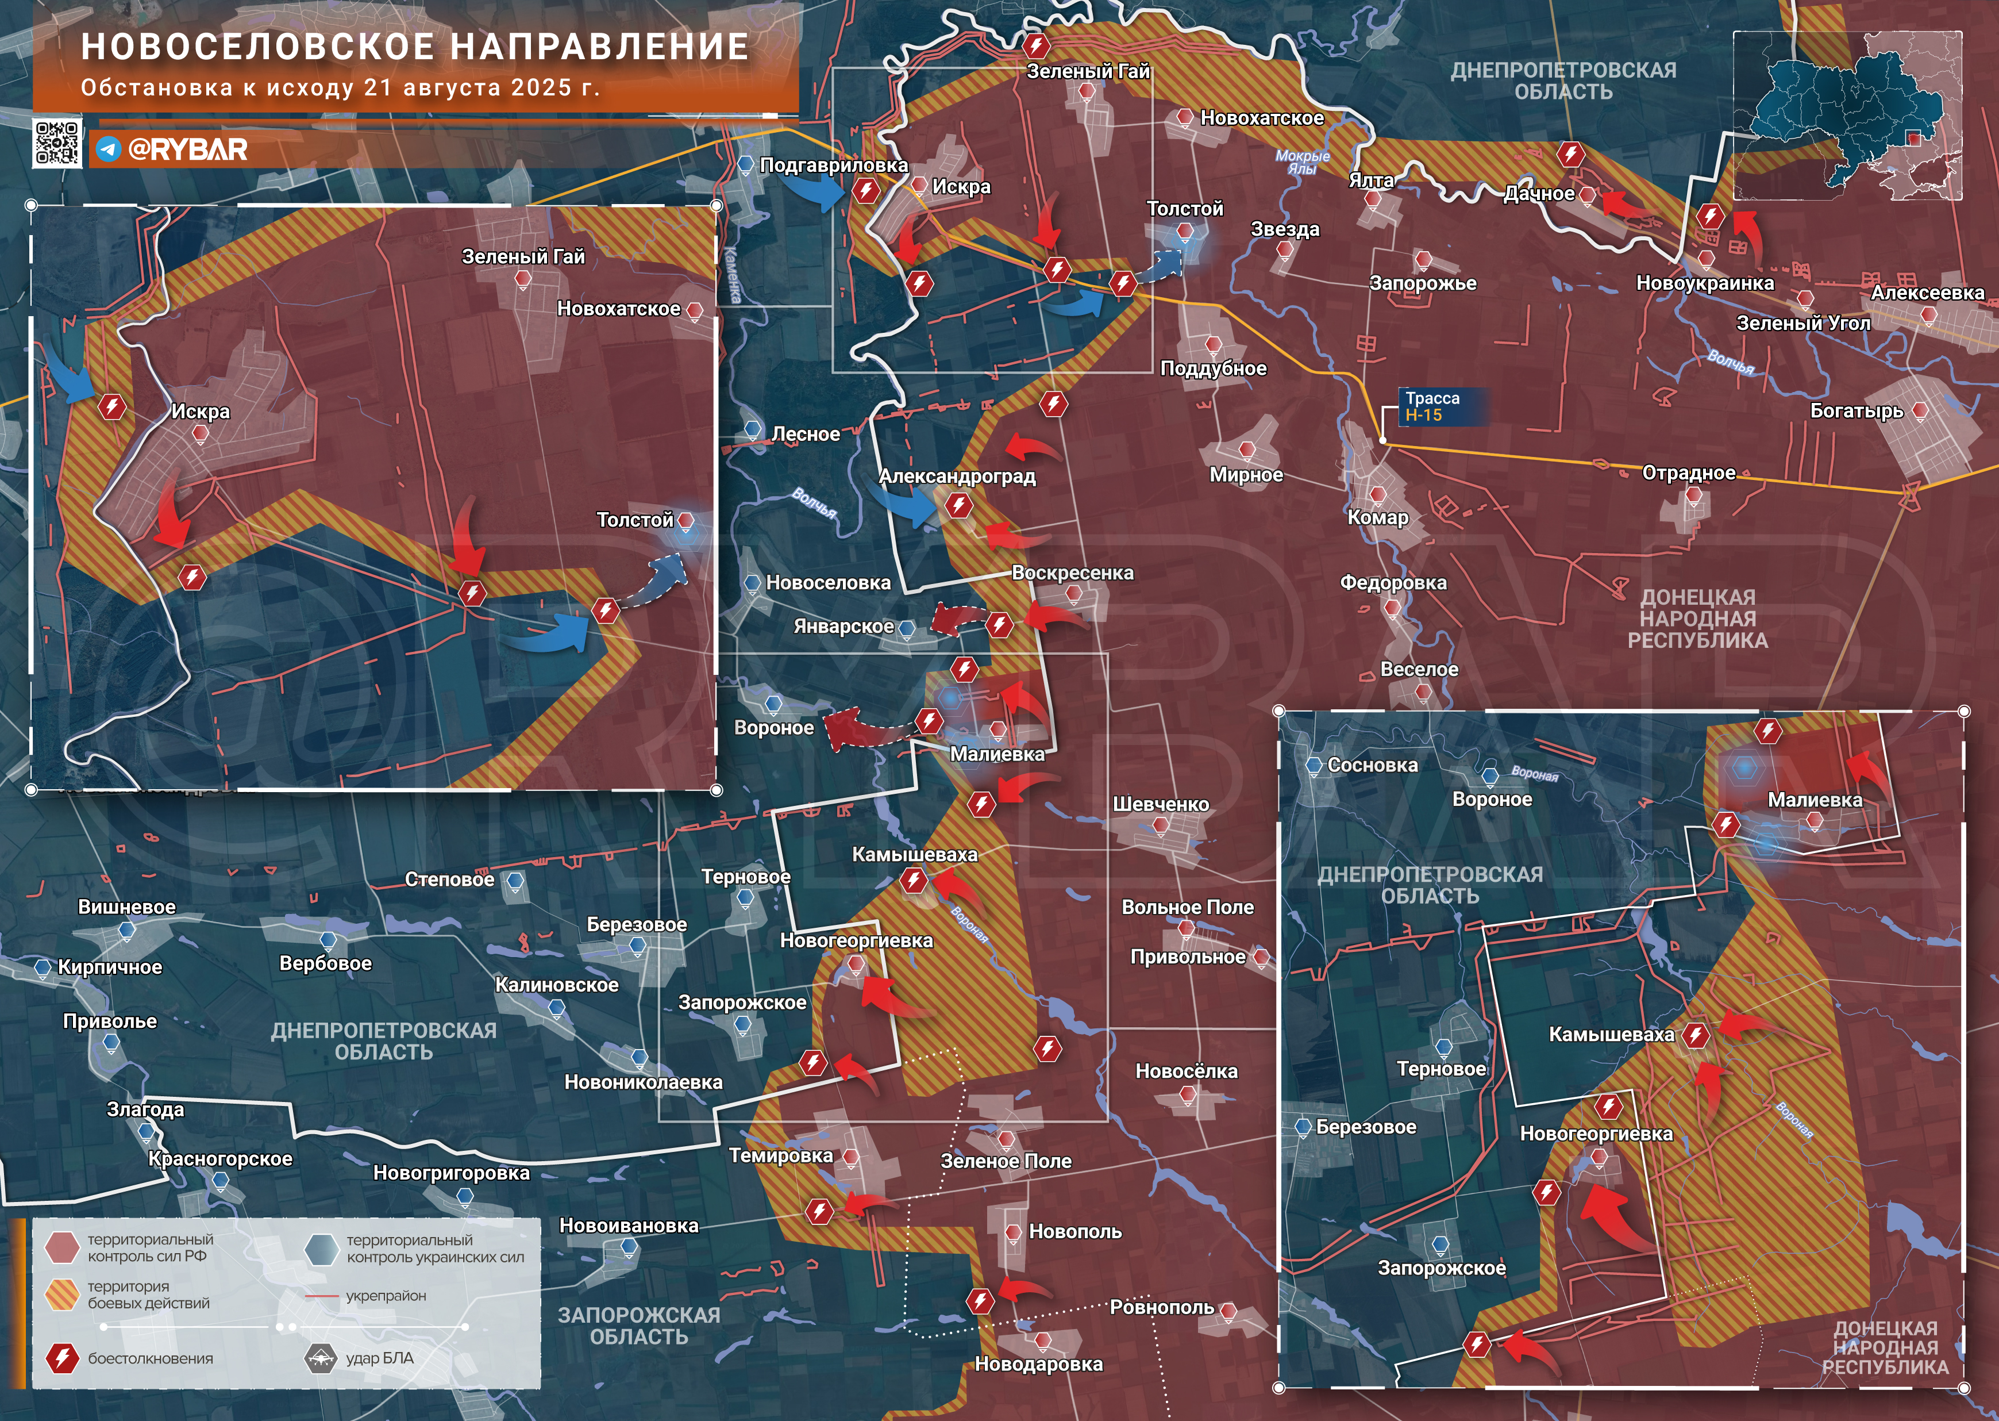1999x1421 pixels.
Task: Click the striped combat zone swatch in legend
Action: click(x=62, y=1295)
